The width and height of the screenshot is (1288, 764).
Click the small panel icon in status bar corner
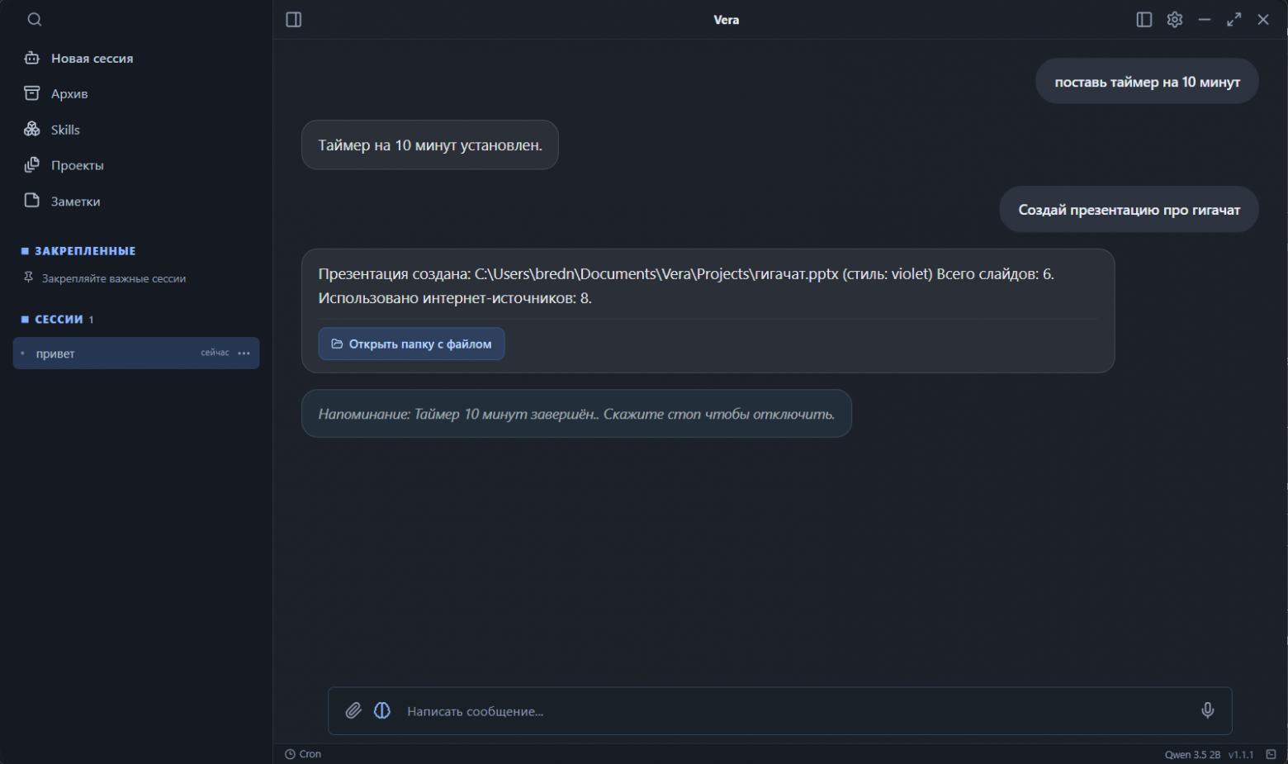pos(1271,754)
